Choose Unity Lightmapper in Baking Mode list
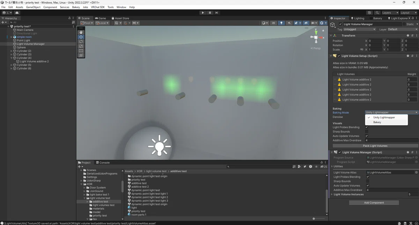The width and height of the screenshot is (419, 225). 386,117
